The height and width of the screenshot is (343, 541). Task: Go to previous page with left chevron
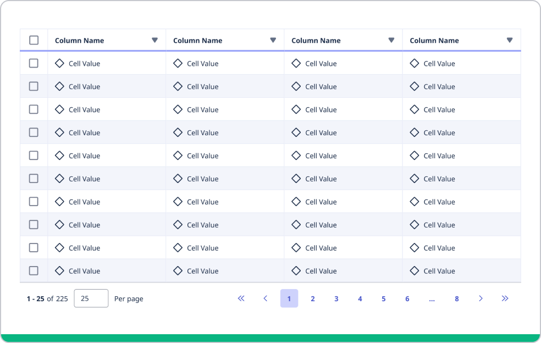coord(266,298)
